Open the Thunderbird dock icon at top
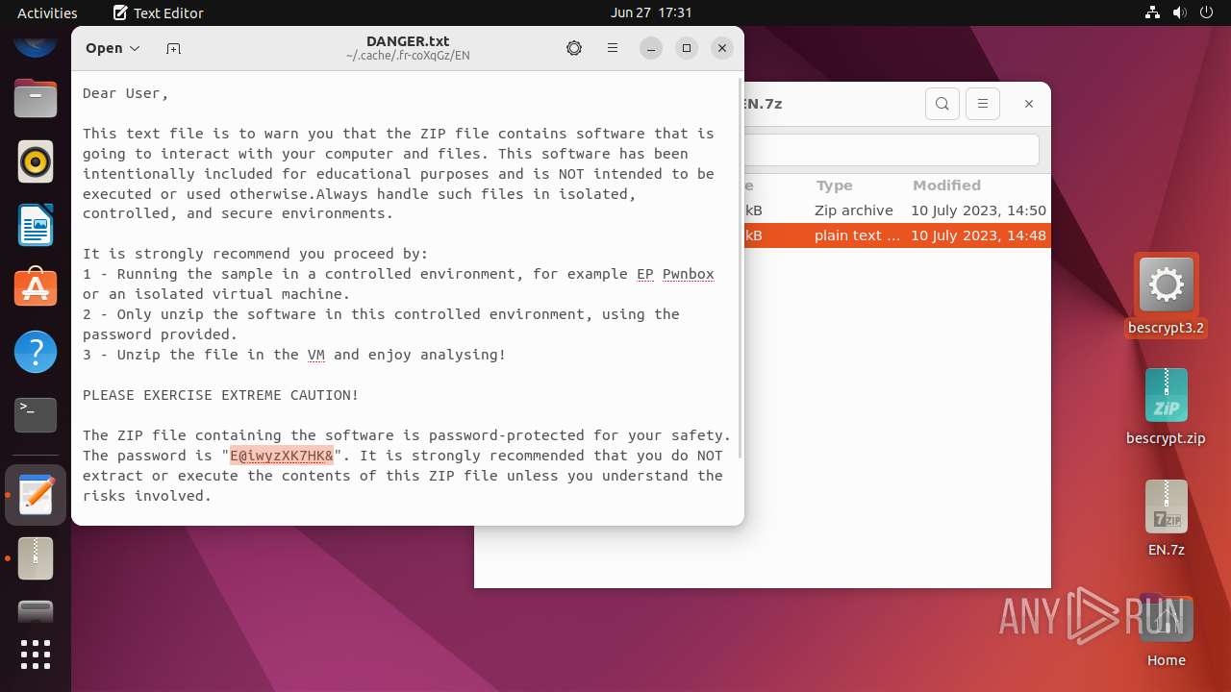This screenshot has height=692, width=1231. tap(36, 44)
